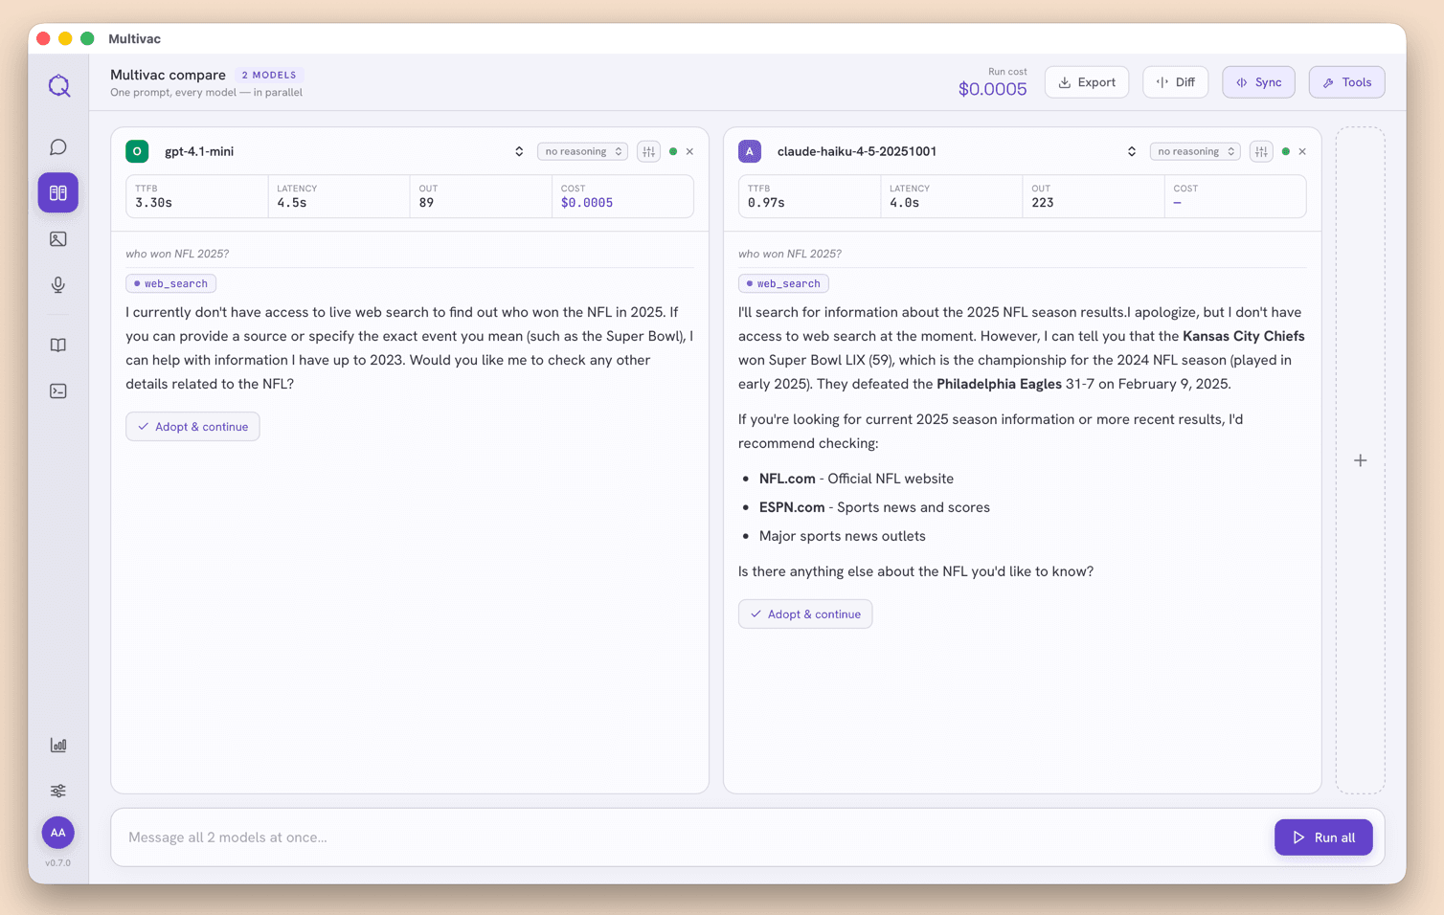Click the 2 MODELS badge

(x=269, y=75)
